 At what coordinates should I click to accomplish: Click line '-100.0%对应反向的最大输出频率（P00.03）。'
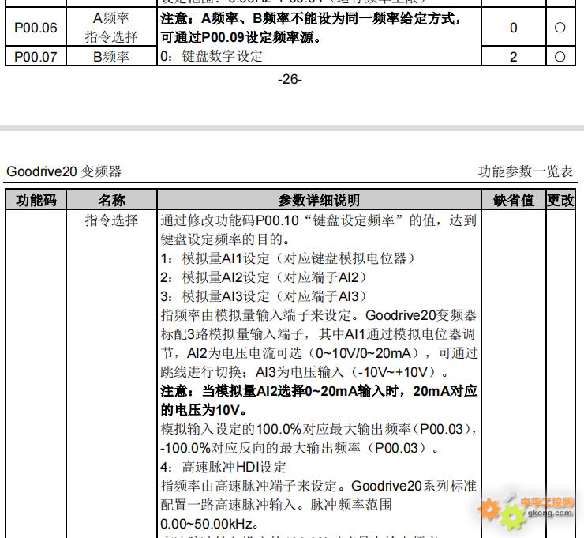[300, 448]
